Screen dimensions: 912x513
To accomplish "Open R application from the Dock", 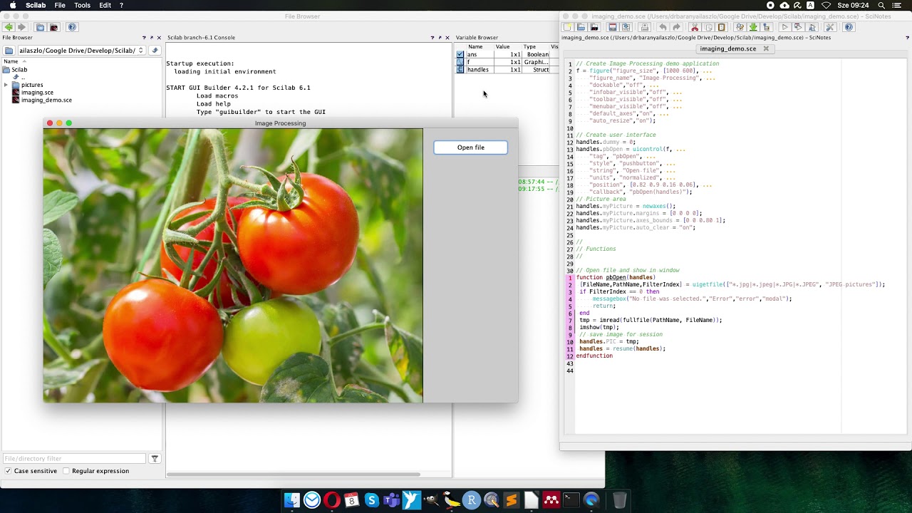I will [472, 500].
